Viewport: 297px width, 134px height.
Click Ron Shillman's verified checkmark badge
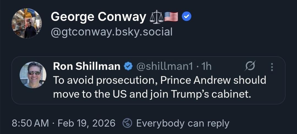(x=128, y=66)
